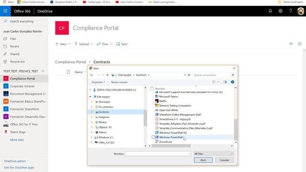Open the Nombre filename dropdown arrow
Viewport: 306px width, 172px height.
[x=189, y=154]
